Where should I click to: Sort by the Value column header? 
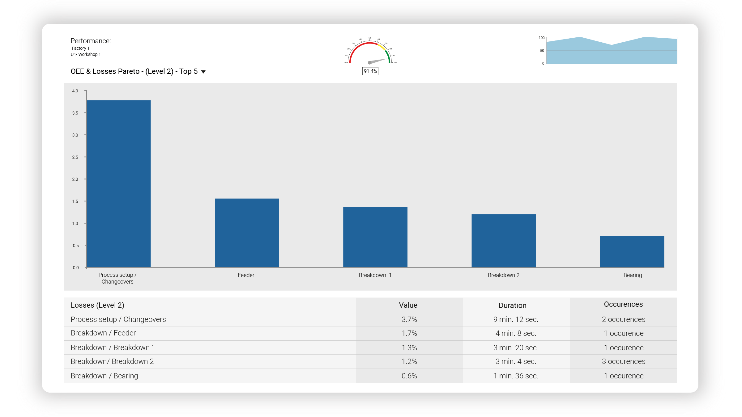[x=408, y=305]
